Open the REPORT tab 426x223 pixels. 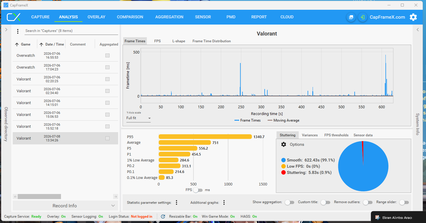[x=259, y=17]
